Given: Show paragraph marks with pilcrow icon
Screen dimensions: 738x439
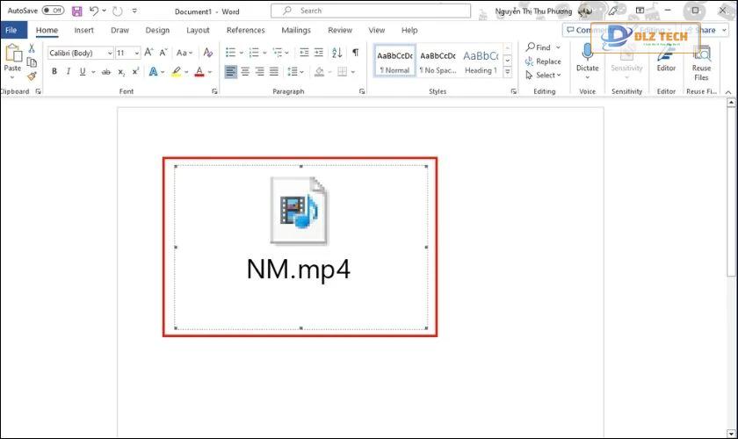Looking at the screenshot, I should [355, 52].
